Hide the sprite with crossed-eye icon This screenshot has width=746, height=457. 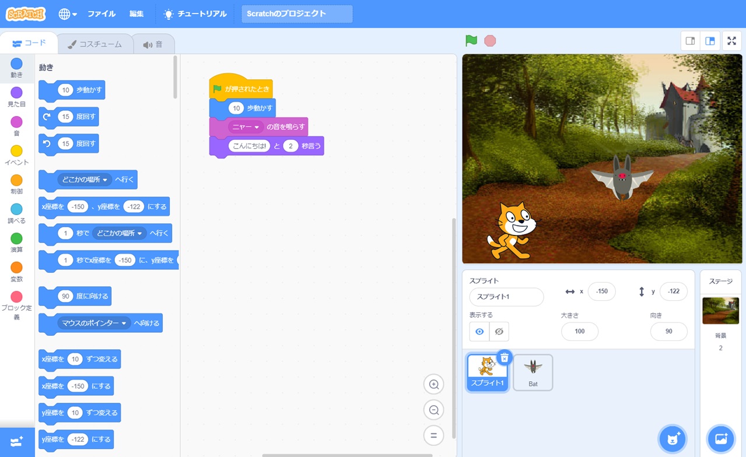(x=499, y=332)
